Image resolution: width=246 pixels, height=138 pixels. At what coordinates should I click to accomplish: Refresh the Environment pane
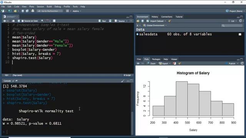(241, 21)
